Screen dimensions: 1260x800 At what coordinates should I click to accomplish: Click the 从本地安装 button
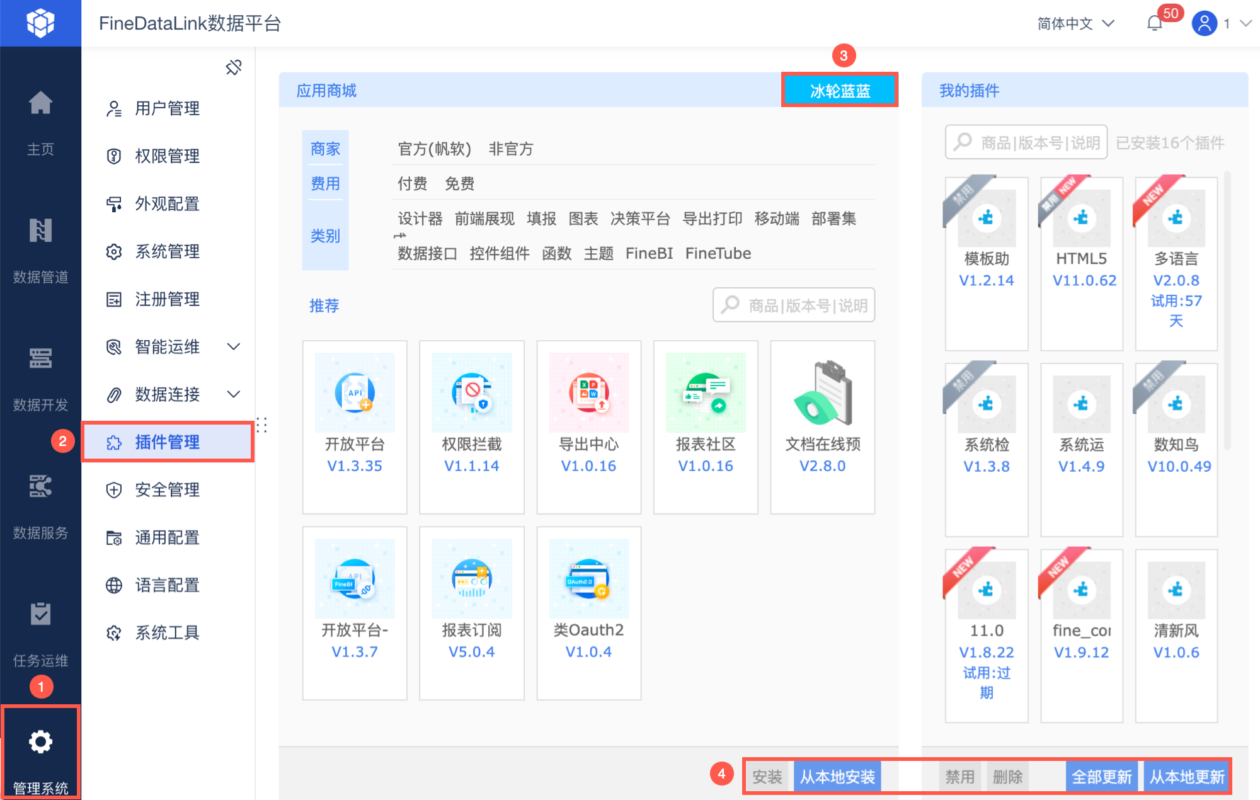tap(837, 777)
